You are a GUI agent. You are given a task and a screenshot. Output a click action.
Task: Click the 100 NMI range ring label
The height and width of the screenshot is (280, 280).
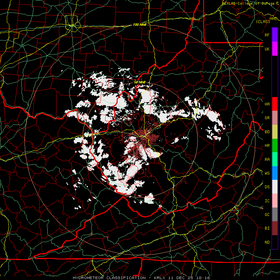click(x=140, y=25)
